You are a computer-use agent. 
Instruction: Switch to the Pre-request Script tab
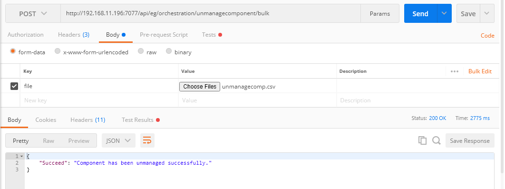pyautogui.click(x=164, y=35)
